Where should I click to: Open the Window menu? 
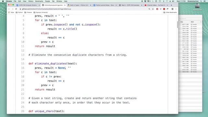pyautogui.click(x=59, y=1)
